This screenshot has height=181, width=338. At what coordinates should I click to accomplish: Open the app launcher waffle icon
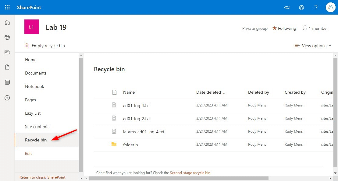coord(7,7)
